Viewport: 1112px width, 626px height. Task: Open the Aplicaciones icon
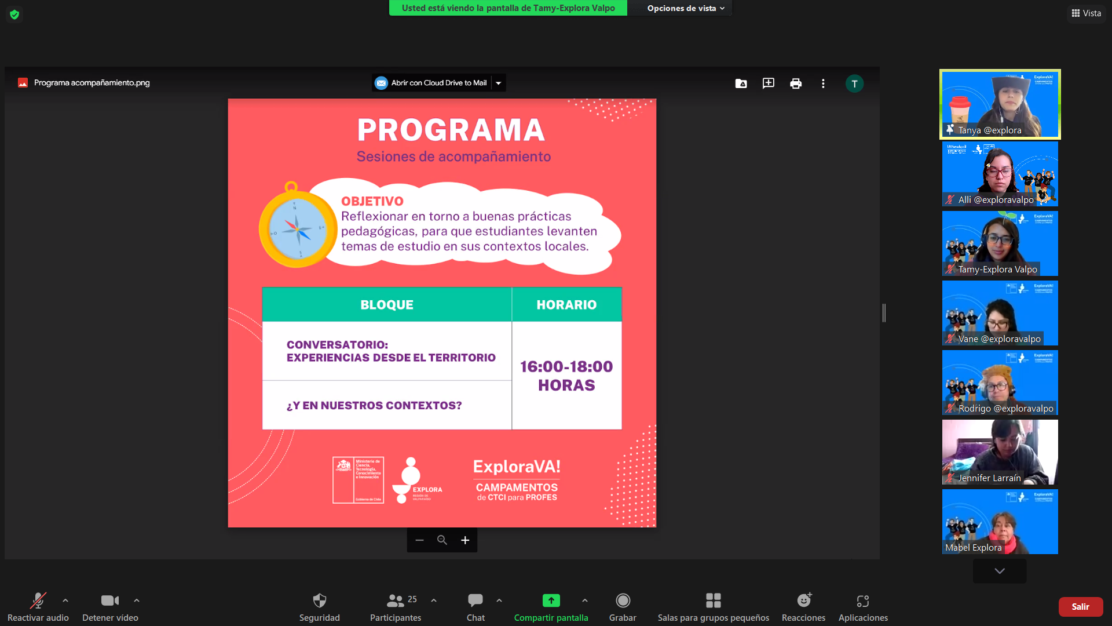point(862,600)
